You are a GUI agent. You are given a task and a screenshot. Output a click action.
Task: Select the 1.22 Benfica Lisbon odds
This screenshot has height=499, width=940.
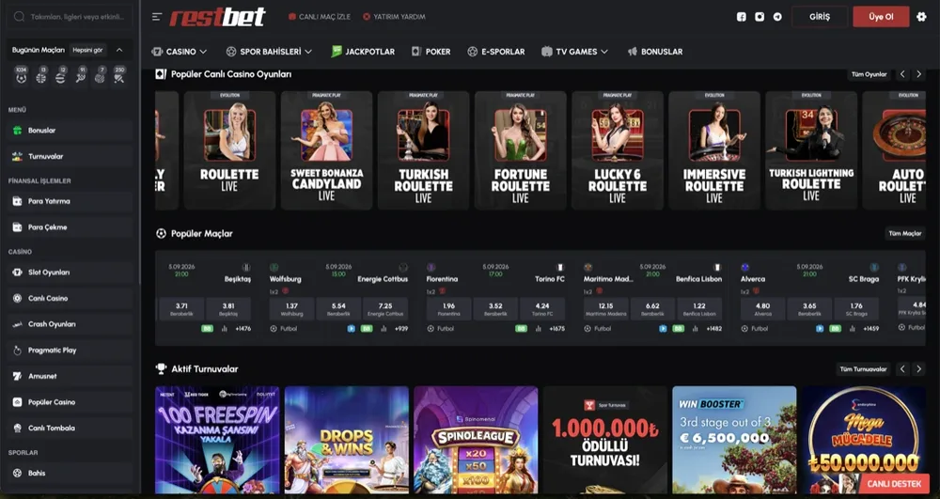[699, 309]
